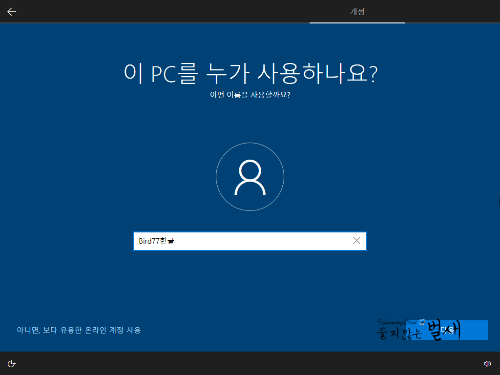Click the heading 이 PC를 누가 사용하나요?
Viewport: 500px width, 375px height.
tap(250, 73)
